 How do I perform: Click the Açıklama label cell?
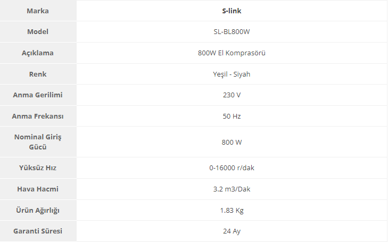[38, 53]
